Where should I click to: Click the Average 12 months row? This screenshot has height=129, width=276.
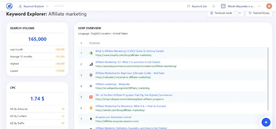pos(37,57)
